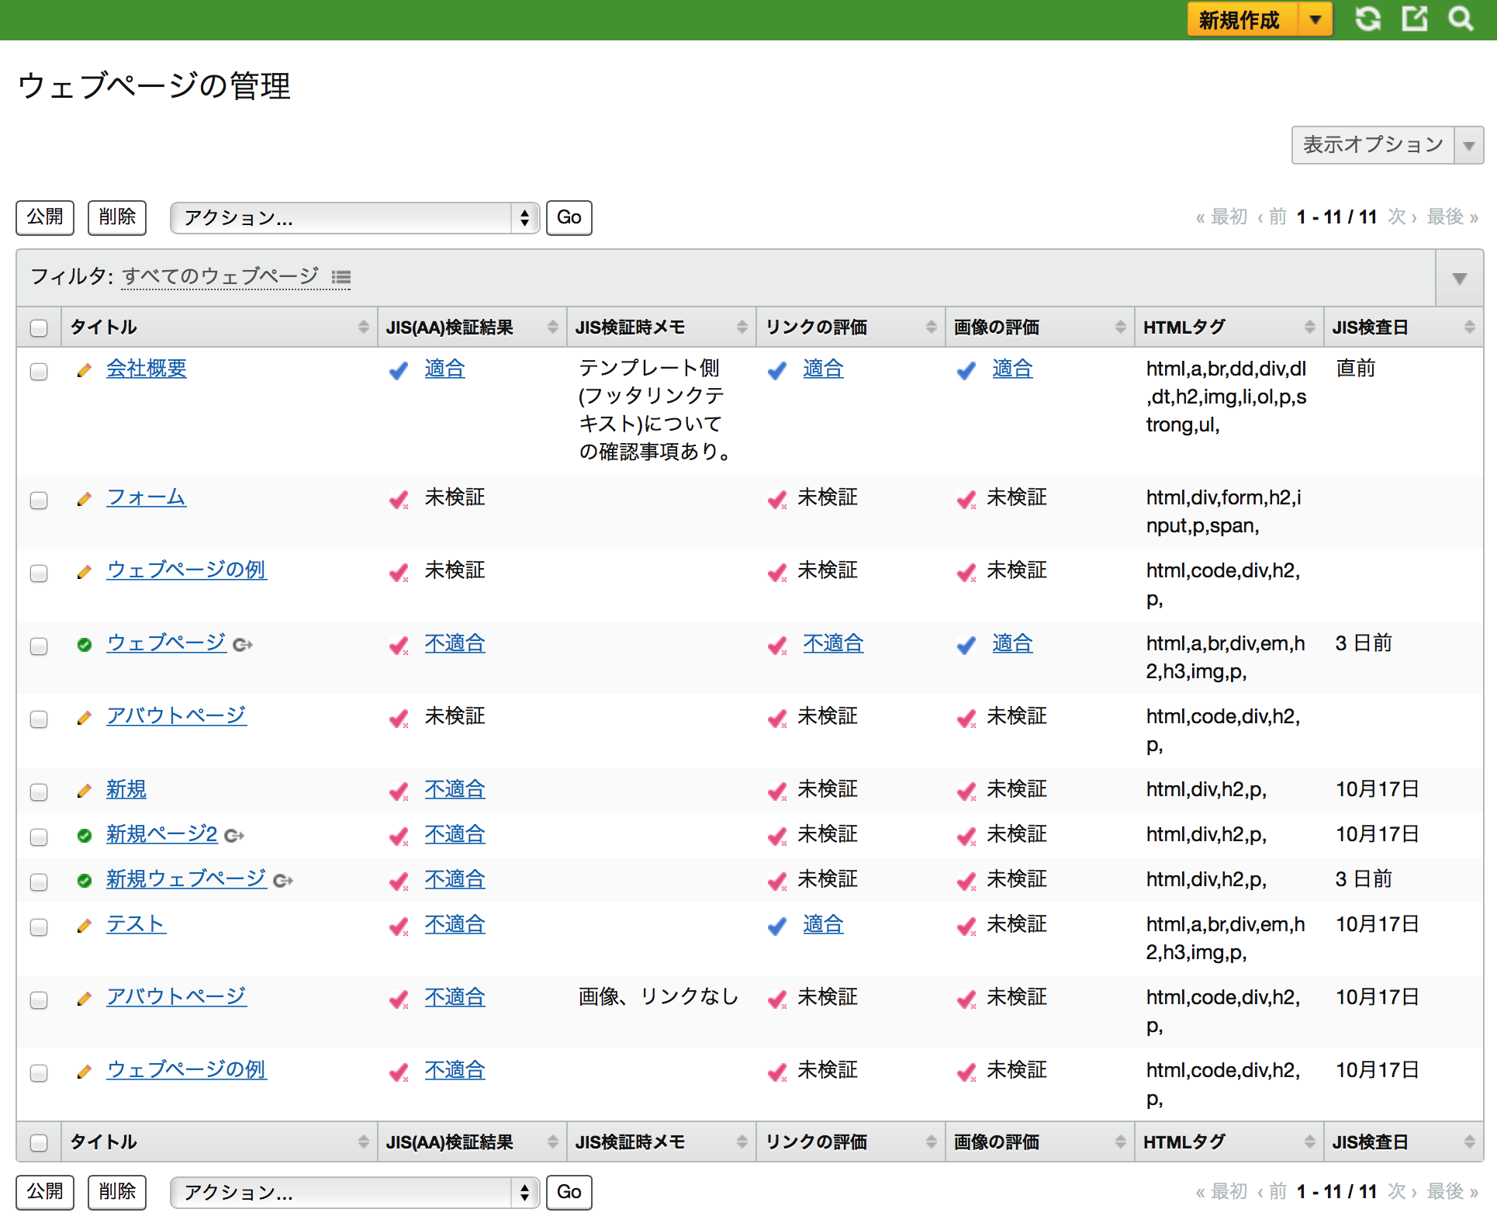1497x1223 pixels.
Task: Click top pagination 最後 link
Action: coord(1452,217)
